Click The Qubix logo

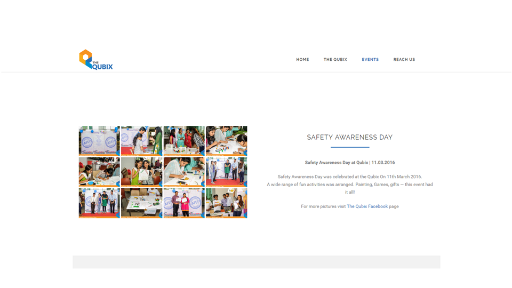pos(96,59)
